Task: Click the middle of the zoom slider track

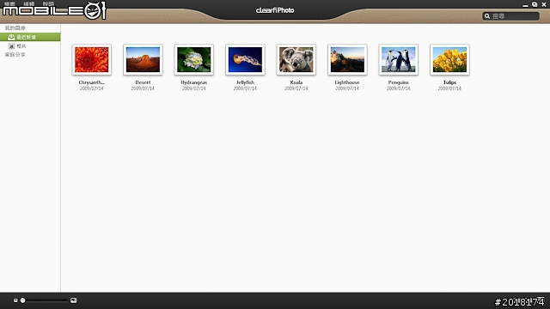Action: pos(44,300)
